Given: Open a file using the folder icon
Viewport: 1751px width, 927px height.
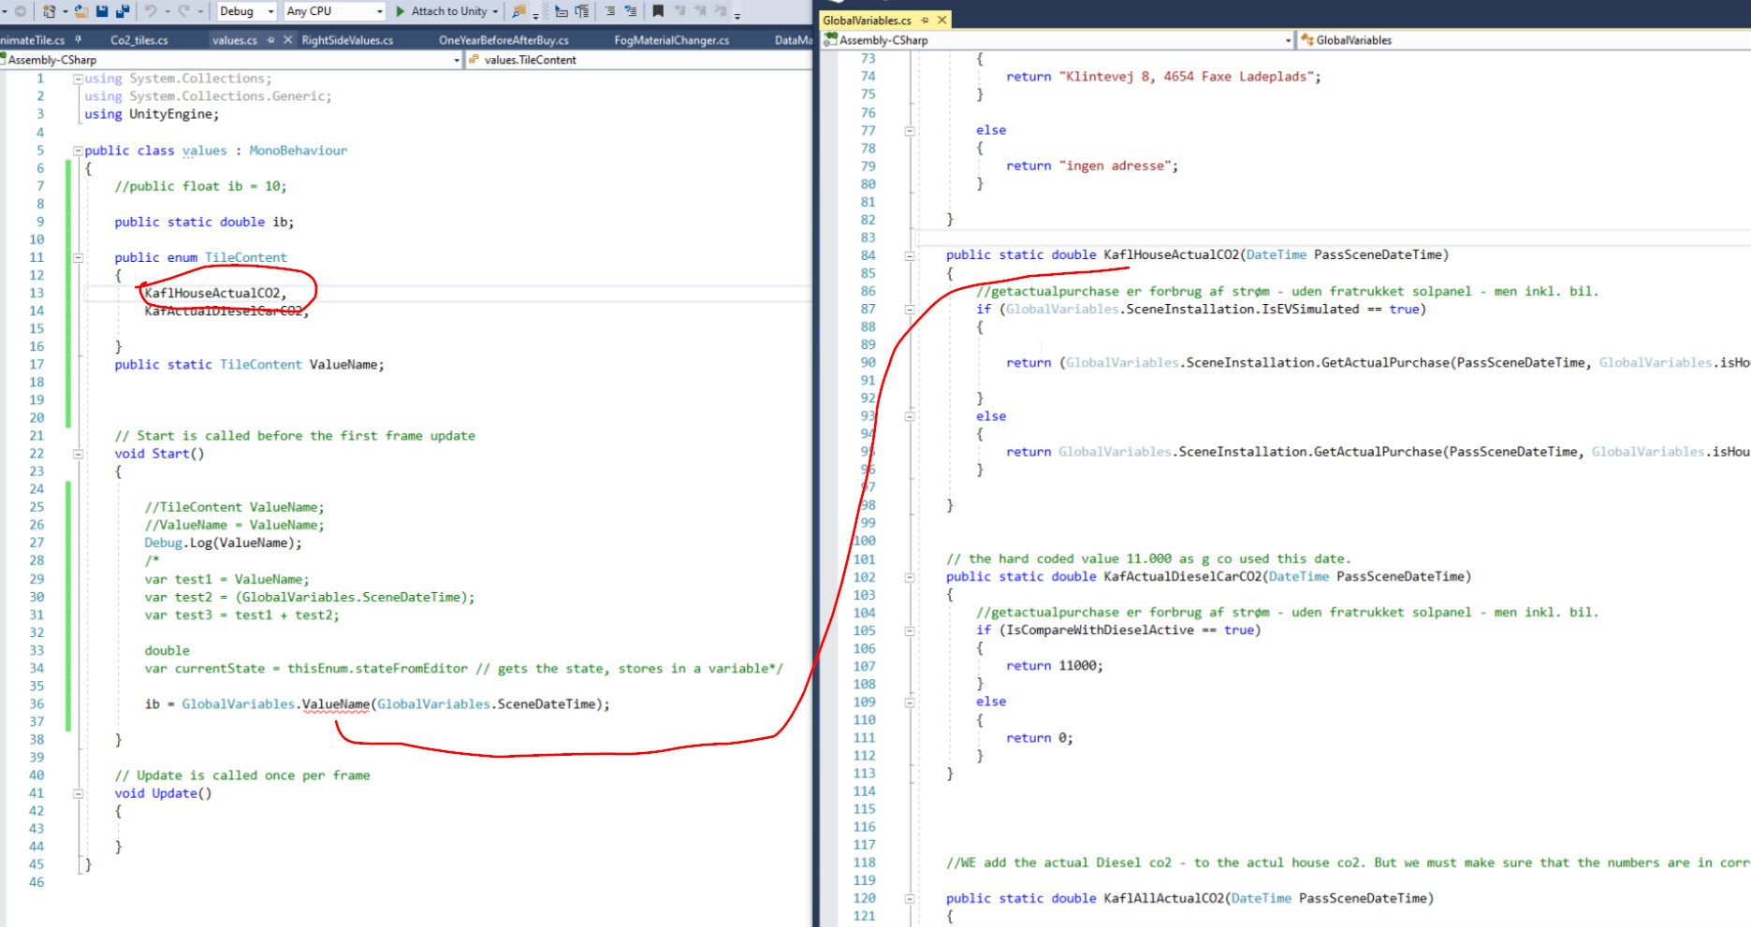Looking at the screenshot, I should coord(80,11).
